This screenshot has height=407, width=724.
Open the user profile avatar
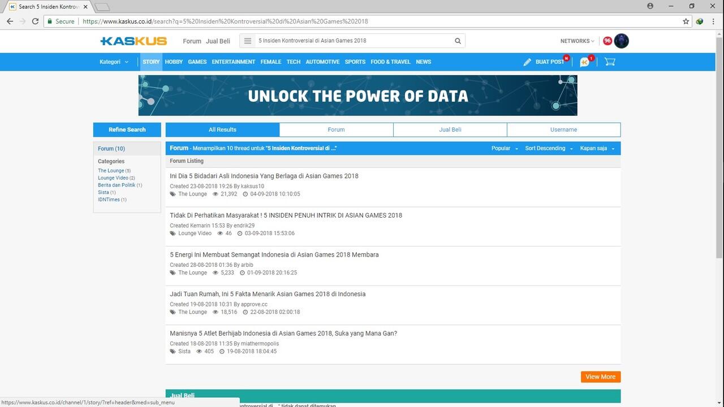point(621,41)
